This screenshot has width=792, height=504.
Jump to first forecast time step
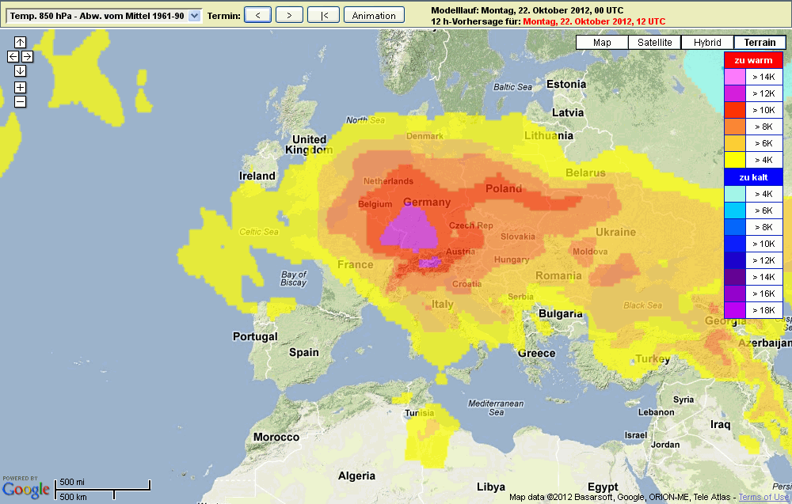coord(324,15)
